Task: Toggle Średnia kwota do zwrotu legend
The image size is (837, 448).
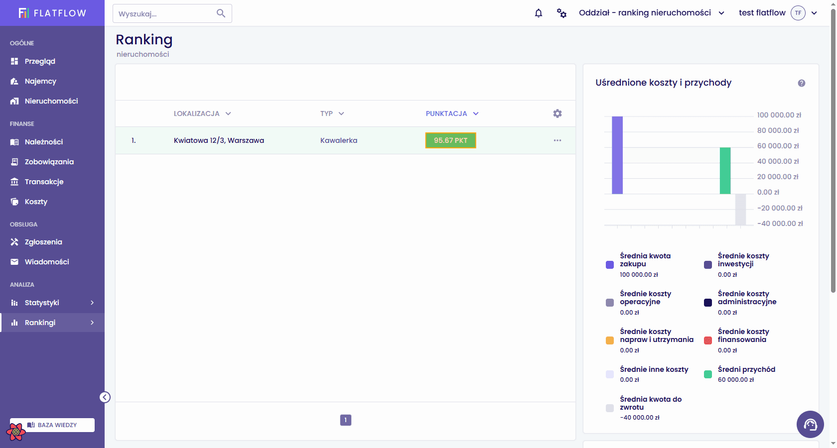Action: 644,408
